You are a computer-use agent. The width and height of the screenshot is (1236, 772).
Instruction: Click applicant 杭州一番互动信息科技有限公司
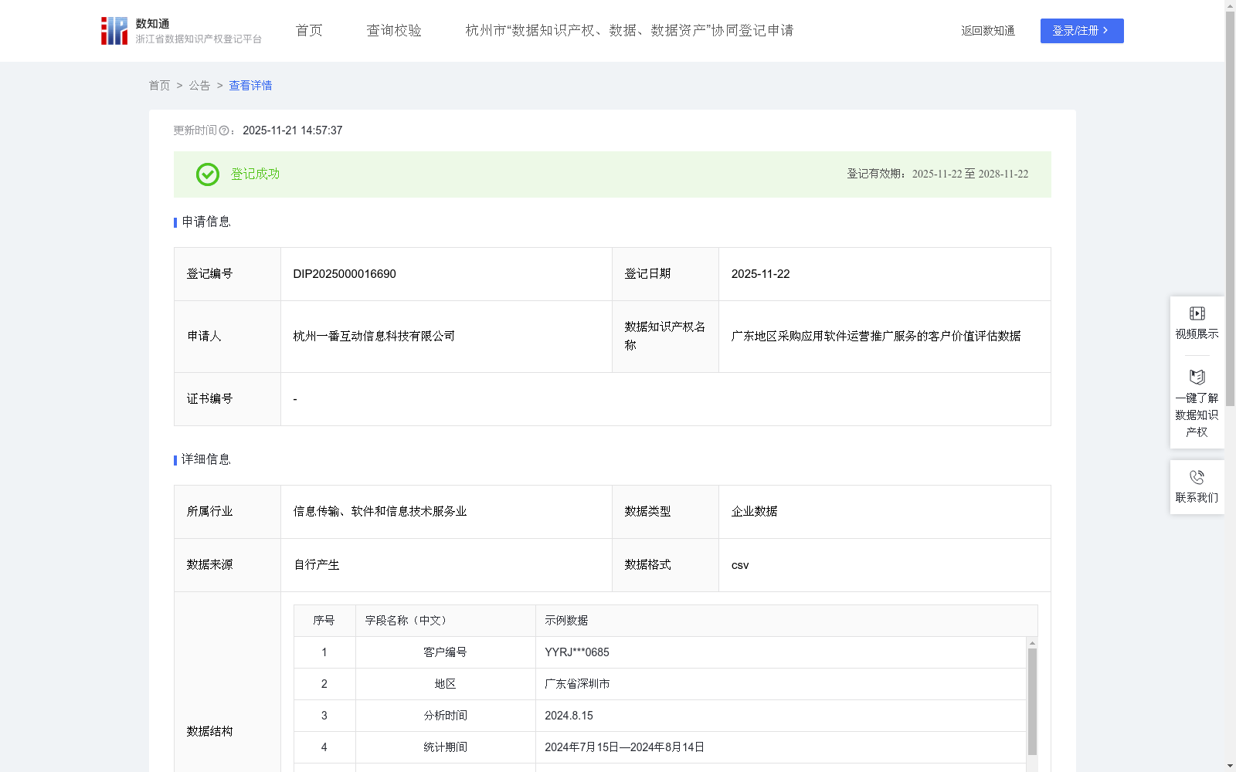(x=374, y=337)
